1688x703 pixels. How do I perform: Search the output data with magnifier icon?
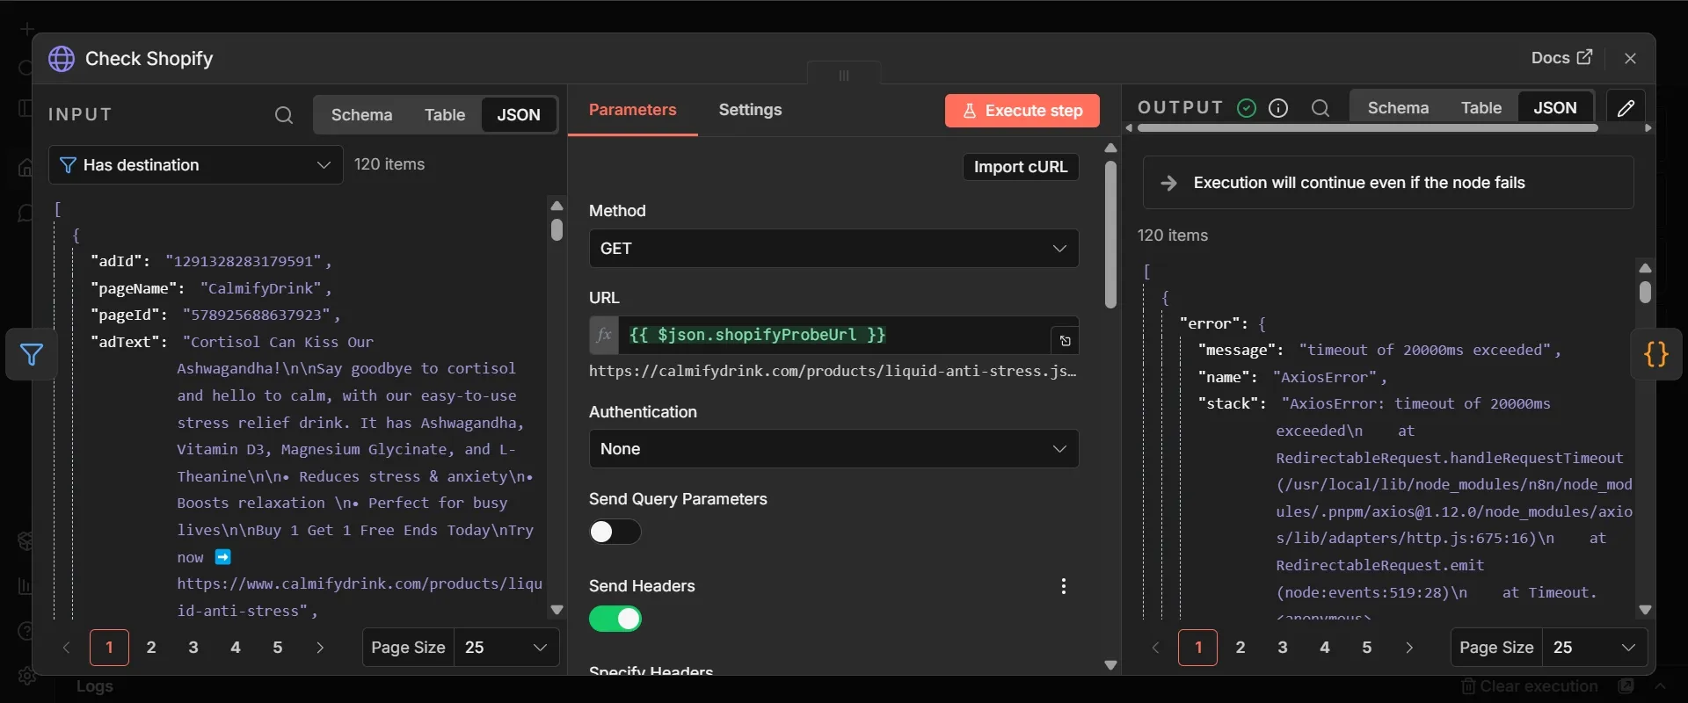tap(1320, 108)
